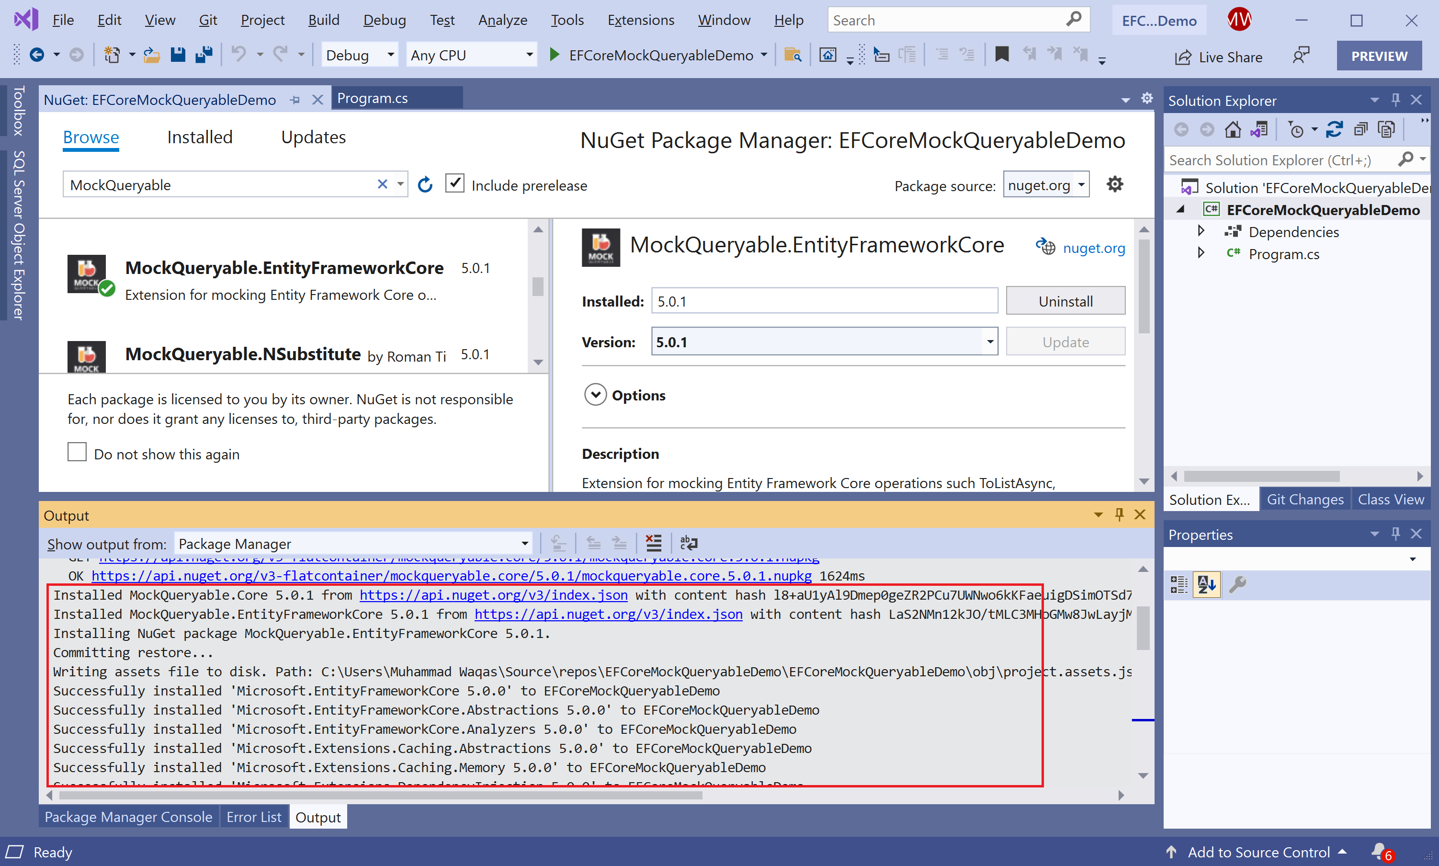This screenshot has width=1439, height=866.
Task: Sort Properties alphabetically
Action: coord(1206,583)
